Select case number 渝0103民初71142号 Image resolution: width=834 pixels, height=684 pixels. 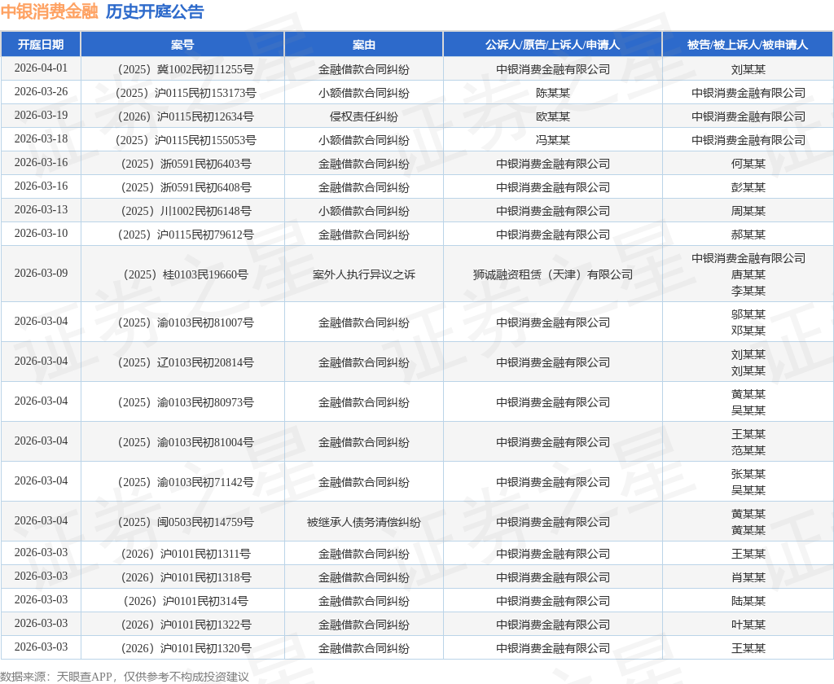(205, 482)
